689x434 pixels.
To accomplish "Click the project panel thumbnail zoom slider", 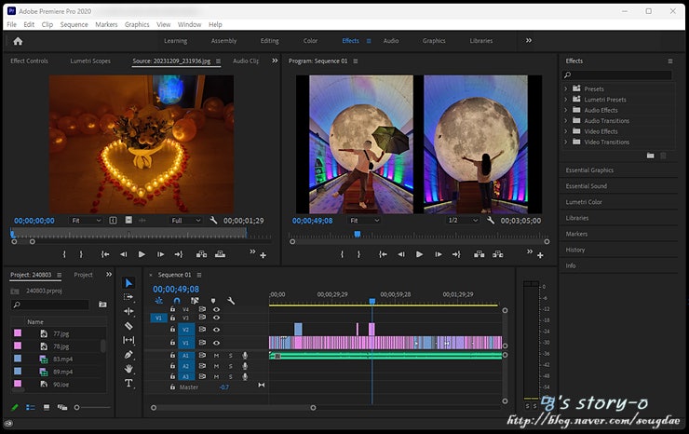I will pos(78,407).
